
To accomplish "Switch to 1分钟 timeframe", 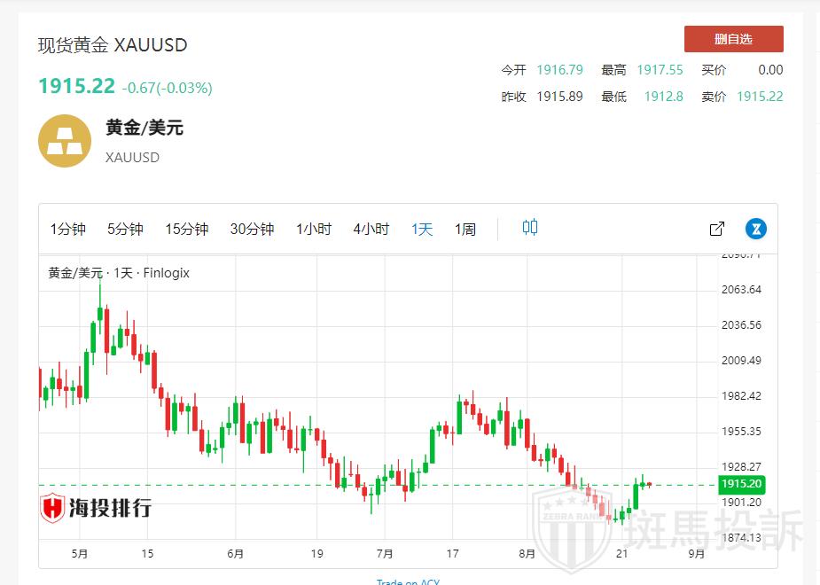I will 67,229.
